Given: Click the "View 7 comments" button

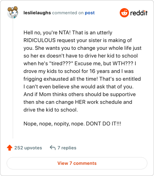Looking at the screenshot, I should pyautogui.click(x=77, y=163).
